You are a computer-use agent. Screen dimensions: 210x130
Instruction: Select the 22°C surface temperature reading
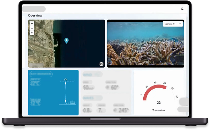[35, 83]
